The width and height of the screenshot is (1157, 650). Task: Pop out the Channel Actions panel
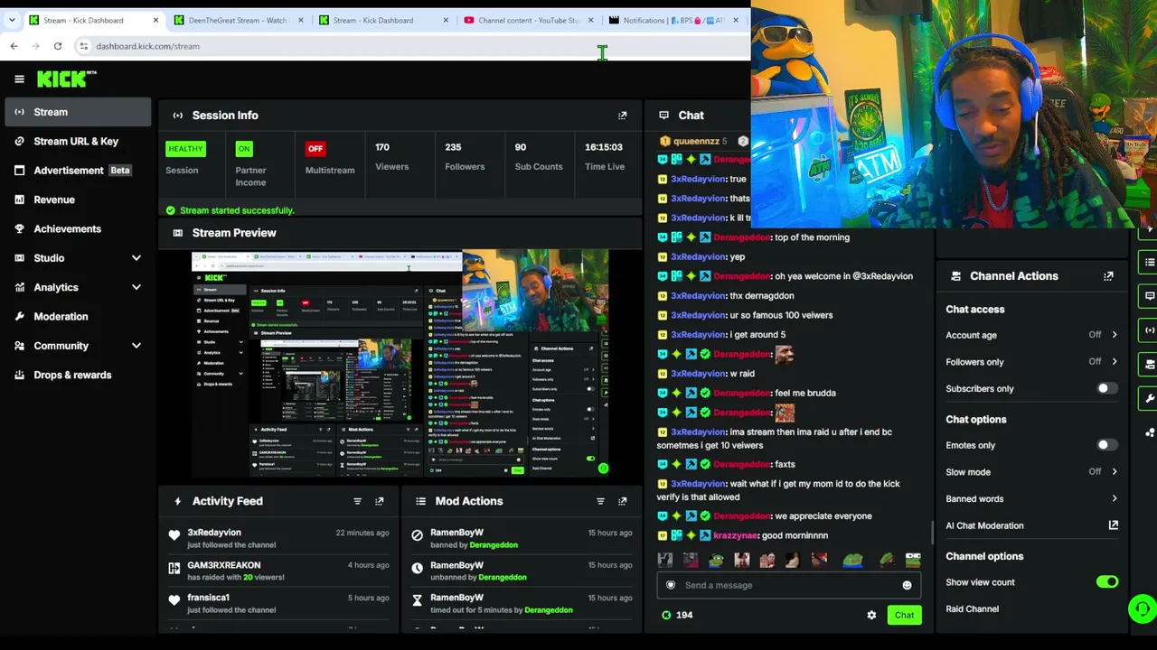pyautogui.click(x=1108, y=276)
